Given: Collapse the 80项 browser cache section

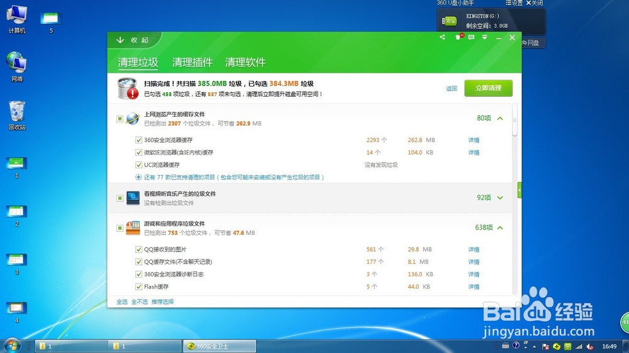Looking at the screenshot, I should [500, 118].
